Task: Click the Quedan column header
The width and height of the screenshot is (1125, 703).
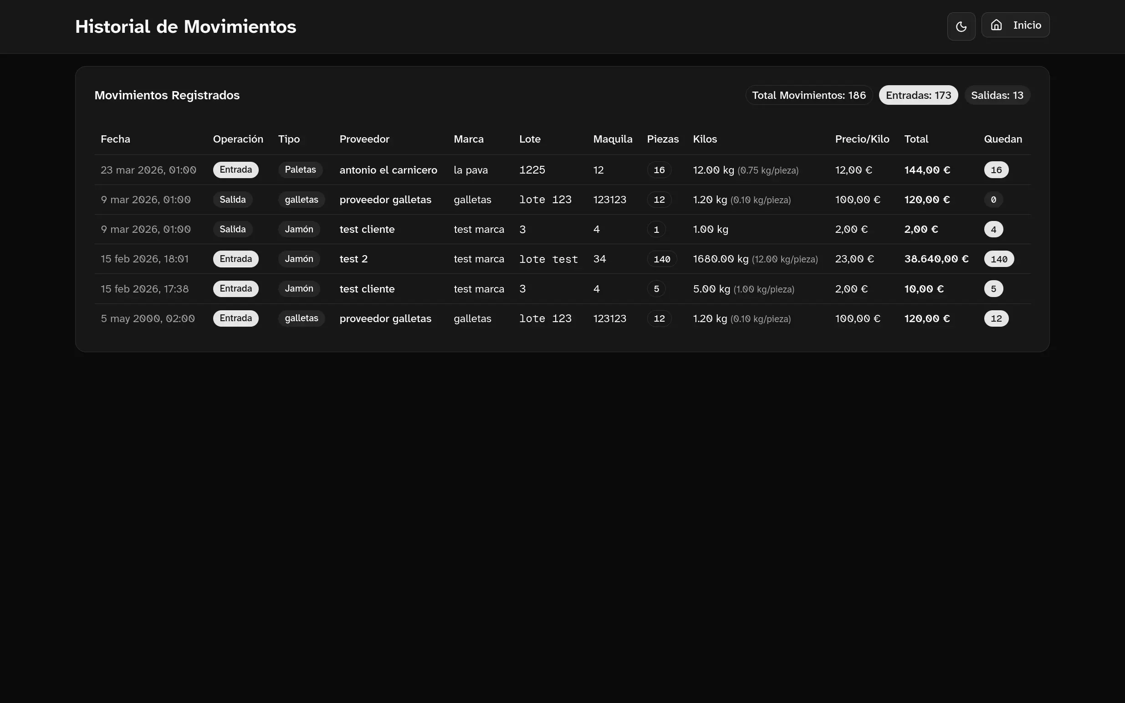Action: [x=1003, y=139]
